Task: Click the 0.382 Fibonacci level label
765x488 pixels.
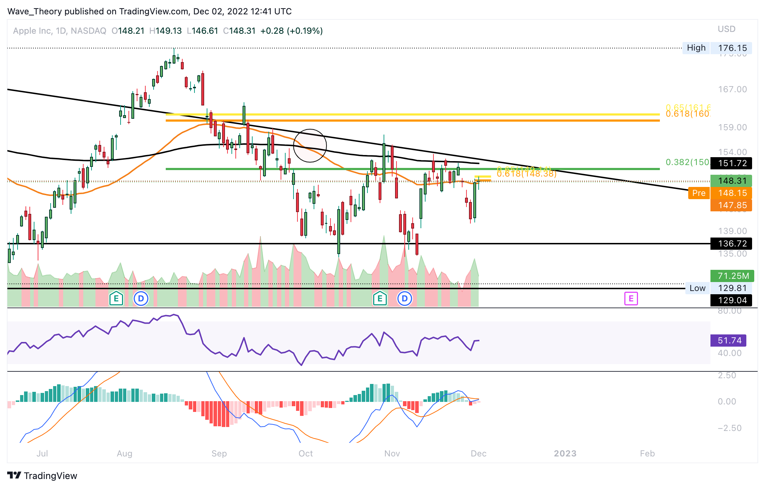Action: (687, 162)
